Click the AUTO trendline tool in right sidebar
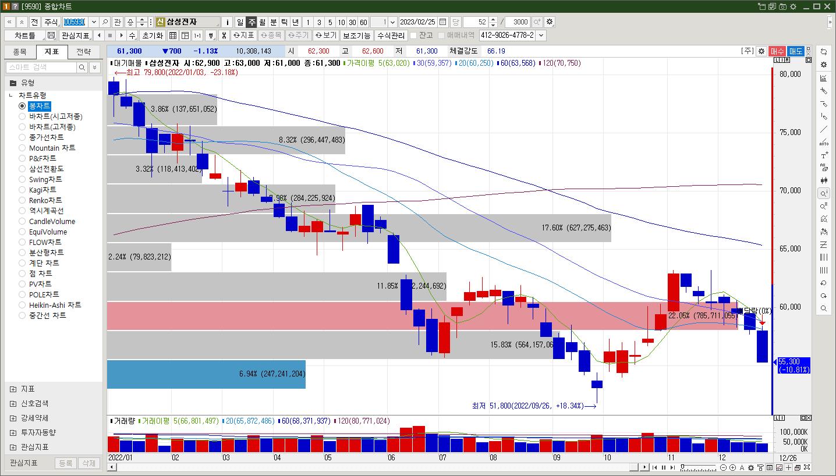 (x=823, y=142)
